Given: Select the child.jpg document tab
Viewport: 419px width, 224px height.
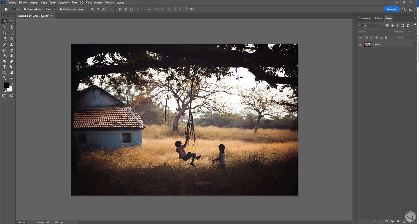Looking at the screenshot, I should tap(35, 16).
